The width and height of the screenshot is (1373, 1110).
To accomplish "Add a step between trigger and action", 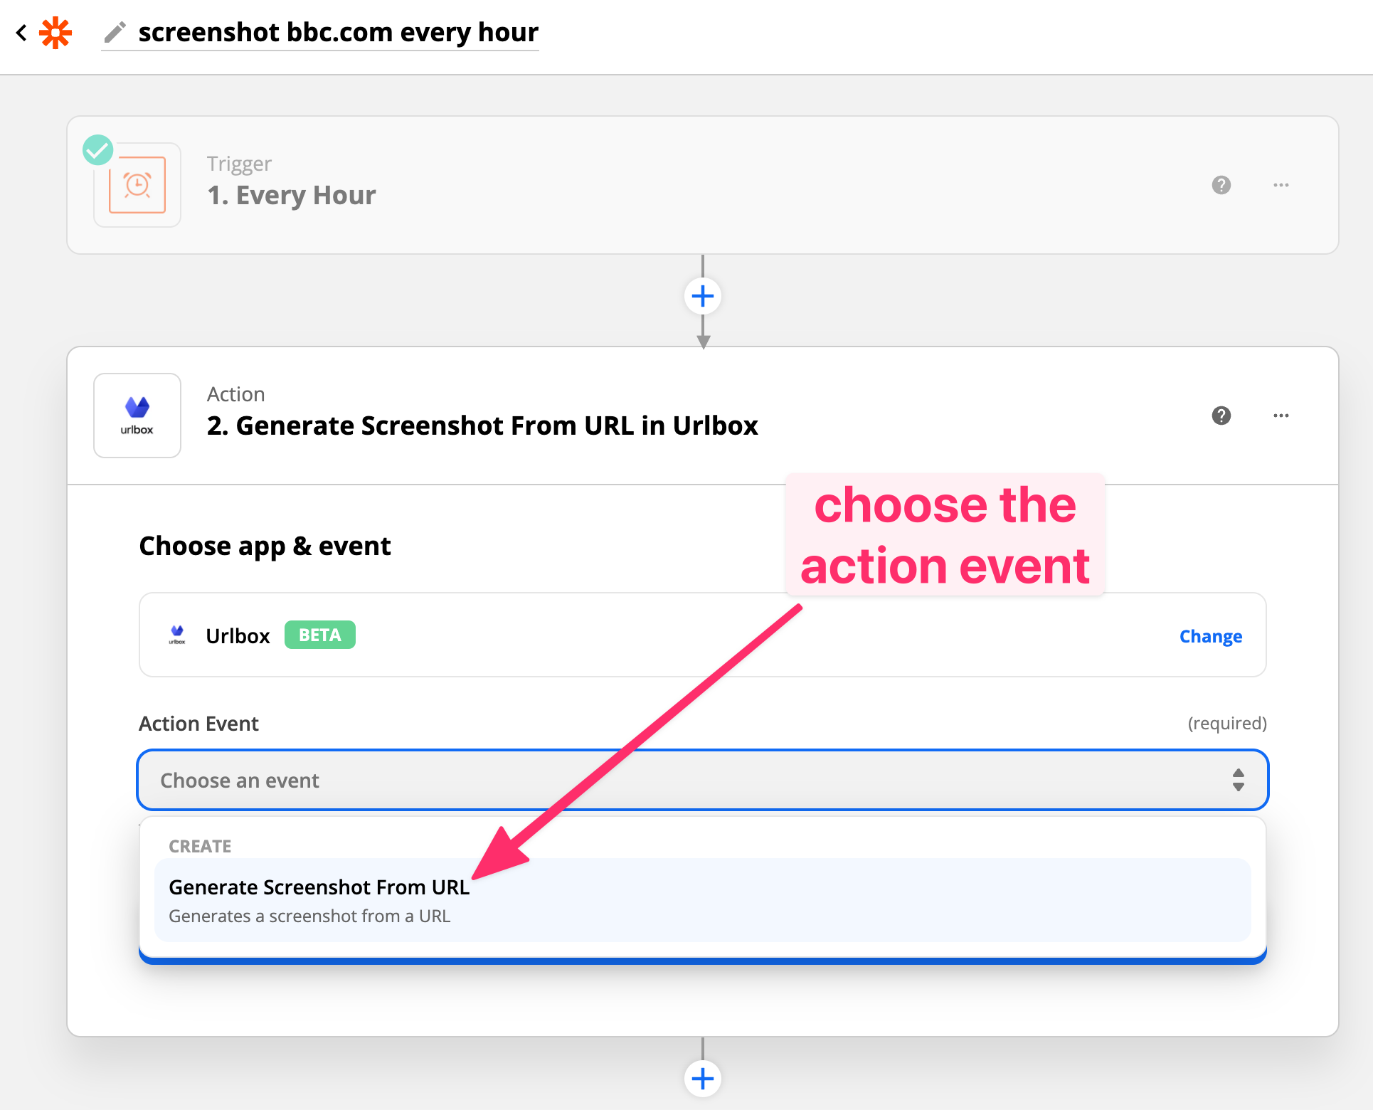I will [703, 295].
